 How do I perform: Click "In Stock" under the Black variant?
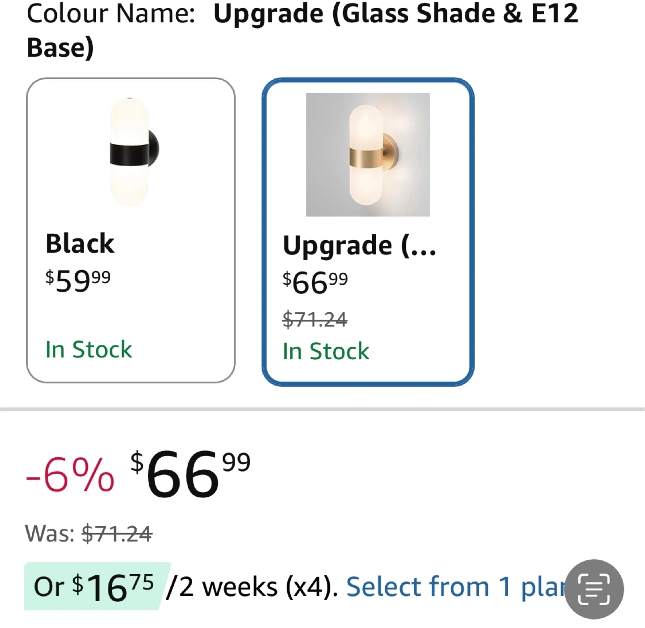point(89,349)
